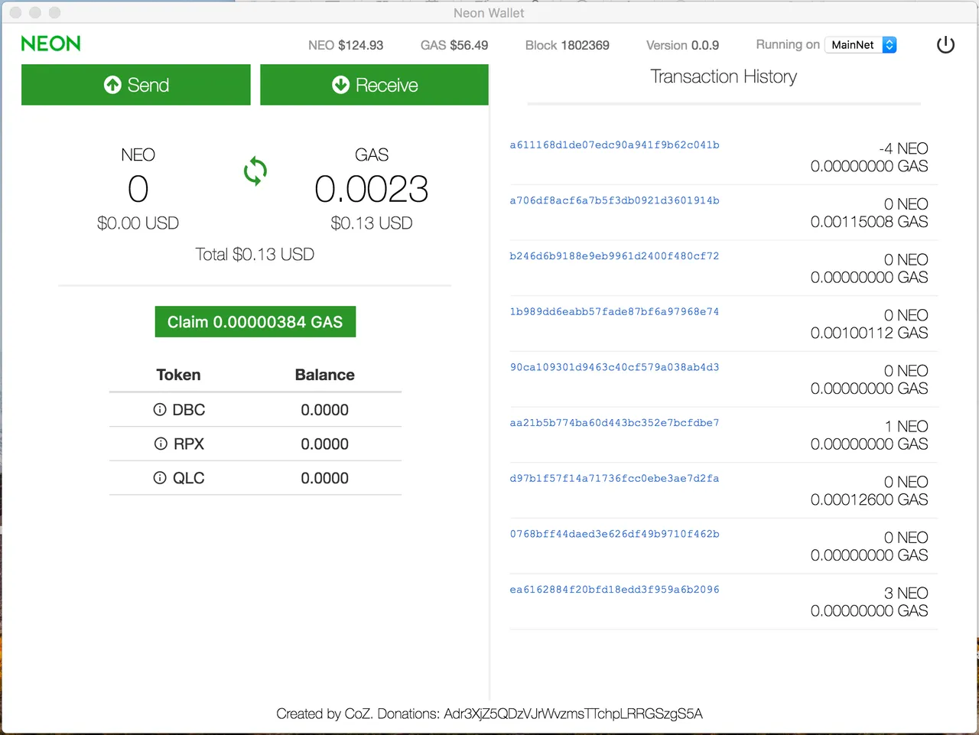This screenshot has width=979, height=735.
Task: Click the $0.00 USD under NEO
Action: tap(138, 223)
